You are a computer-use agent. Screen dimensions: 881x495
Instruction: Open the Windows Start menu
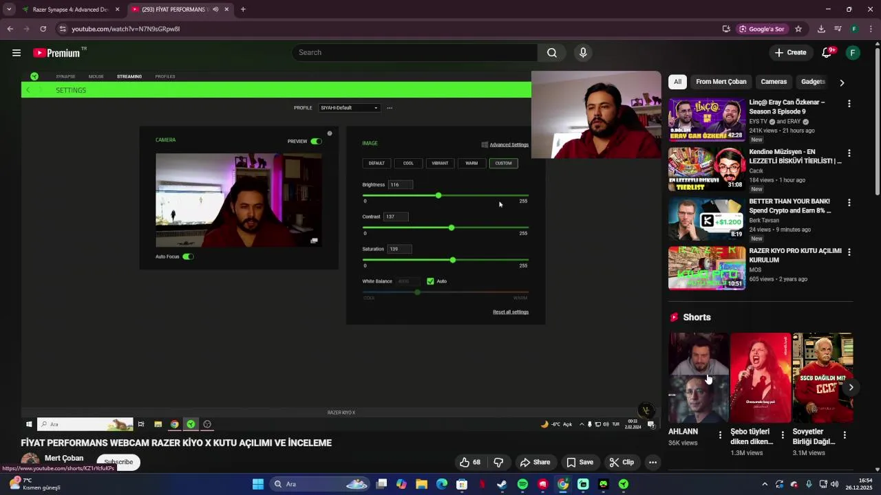click(258, 484)
